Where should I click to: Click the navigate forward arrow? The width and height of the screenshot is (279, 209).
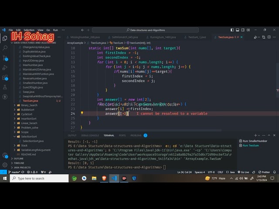tap(88, 30)
